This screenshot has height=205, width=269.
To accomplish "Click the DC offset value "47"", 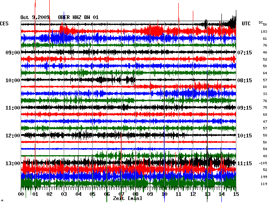I will coord(265,122).
